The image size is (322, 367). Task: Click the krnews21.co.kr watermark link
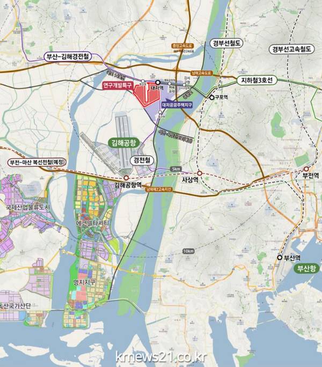[161, 356]
